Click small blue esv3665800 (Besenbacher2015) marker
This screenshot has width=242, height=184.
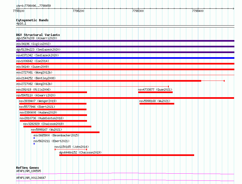(34, 138)
